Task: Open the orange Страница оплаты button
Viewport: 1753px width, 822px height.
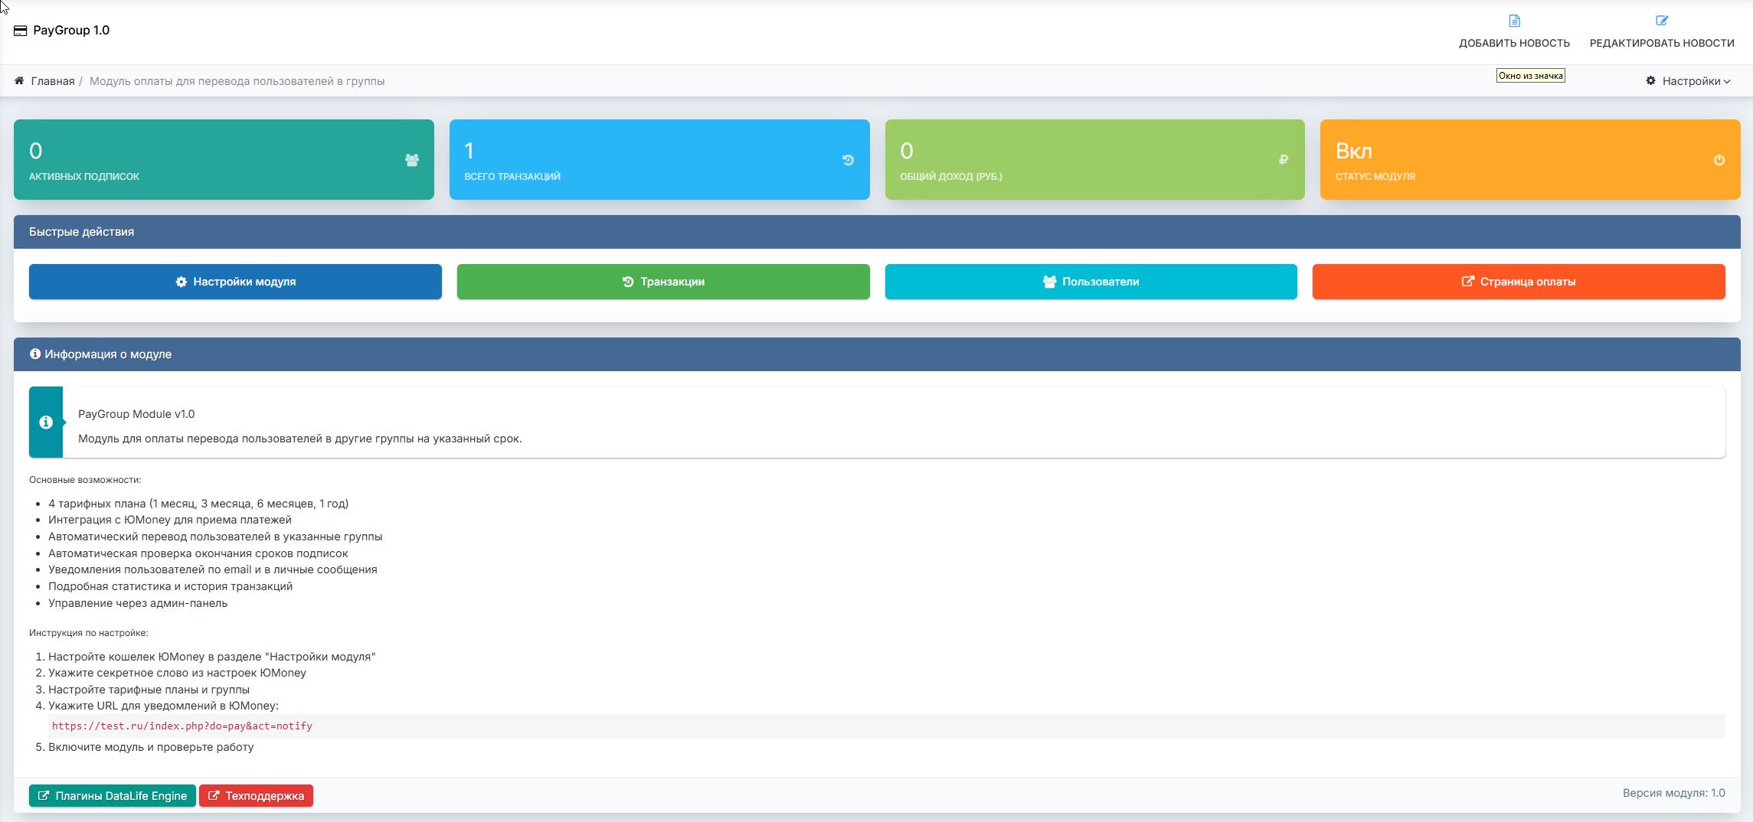Action: (1518, 282)
